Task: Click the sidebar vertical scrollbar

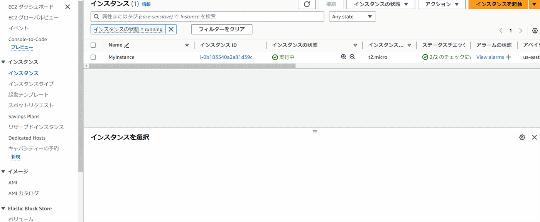Action: tap(80, 86)
